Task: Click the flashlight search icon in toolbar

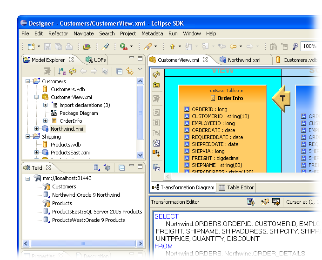Action: (x=148, y=47)
